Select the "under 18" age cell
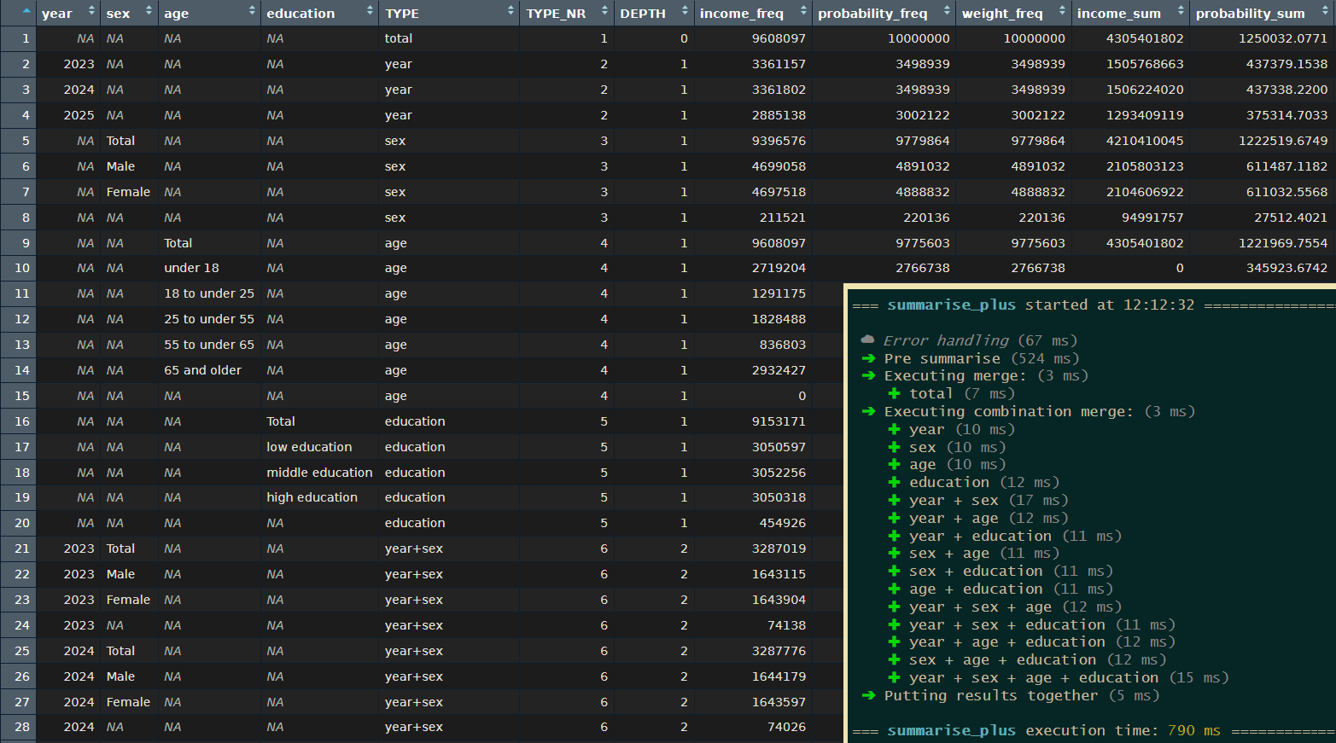The height and width of the screenshot is (743, 1336). [191, 268]
